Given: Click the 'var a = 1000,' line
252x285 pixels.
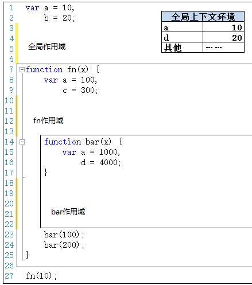Looking at the screenshot, I should (91, 153).
